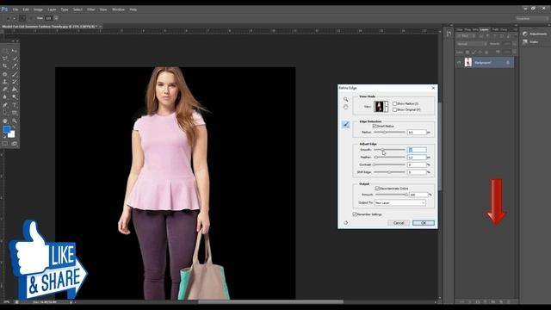Screen dimensions: 551x310
Task: Toggle Quick Mask mode in the toolbox
Action: [x=5, y=144]
